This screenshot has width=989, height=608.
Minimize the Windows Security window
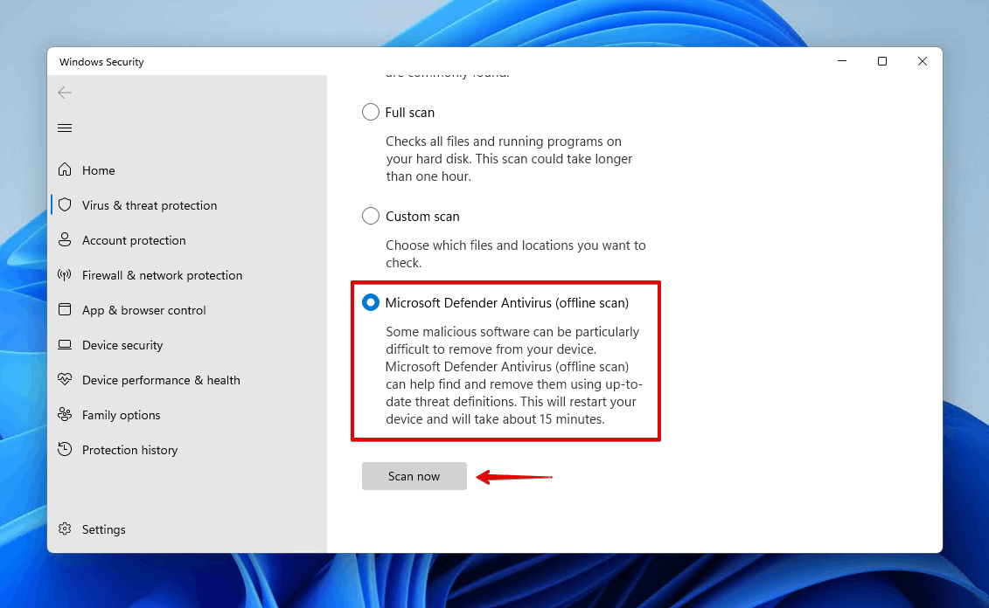(842, 61)
